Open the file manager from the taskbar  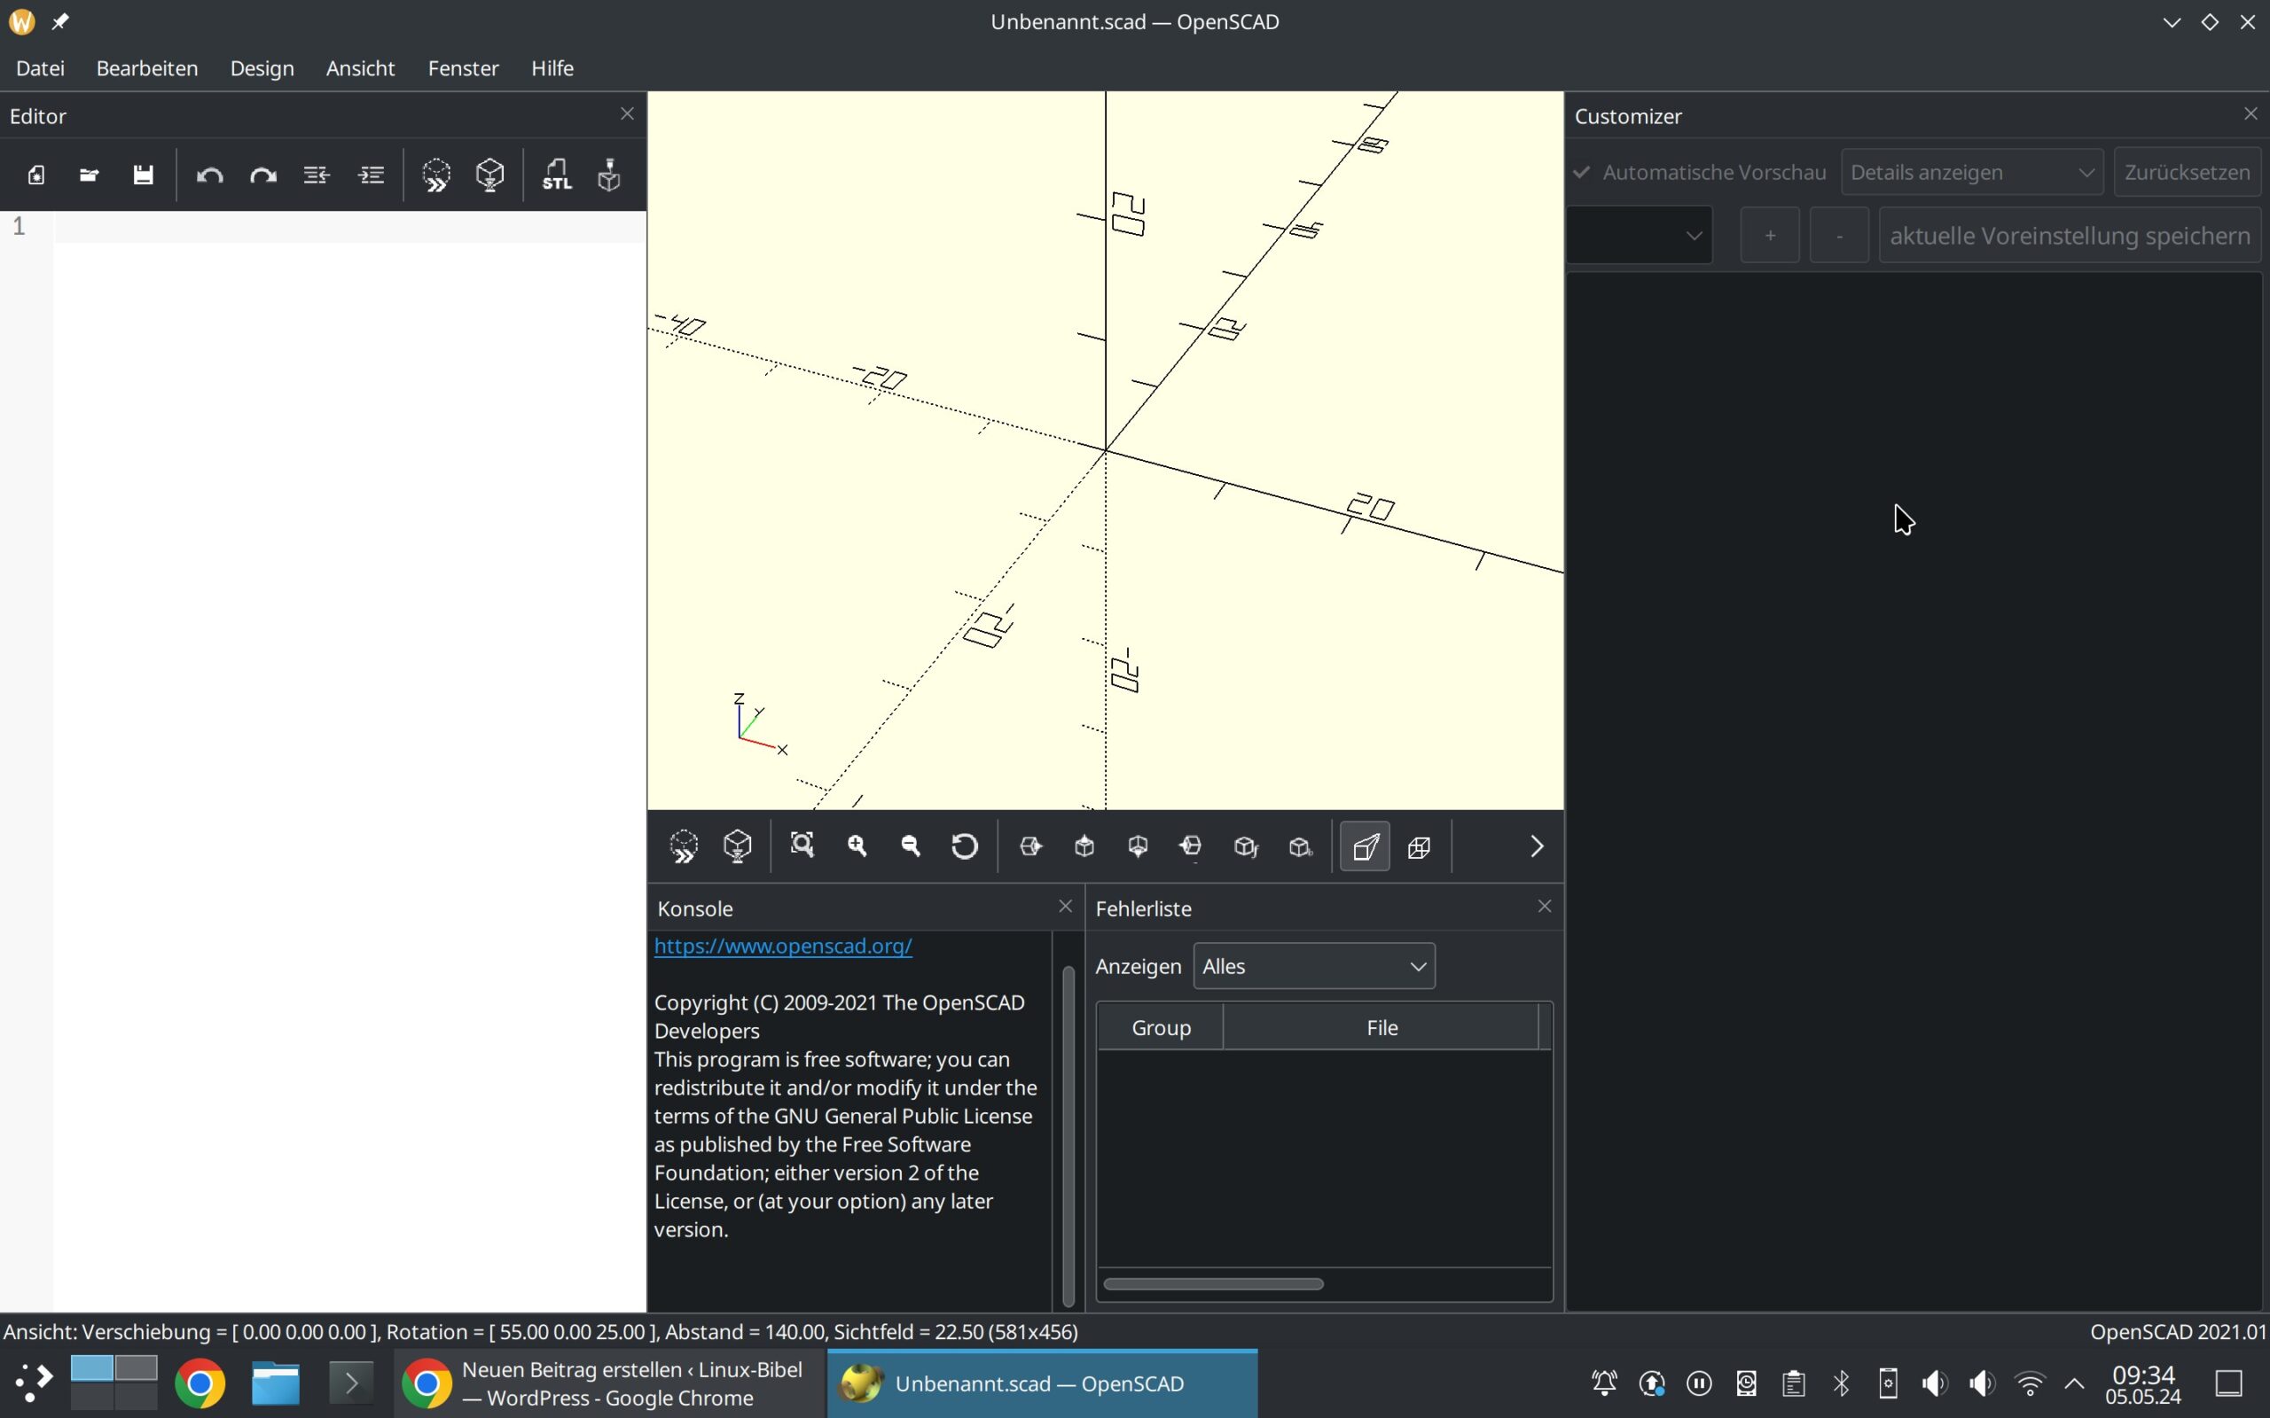coord(276,1383)
